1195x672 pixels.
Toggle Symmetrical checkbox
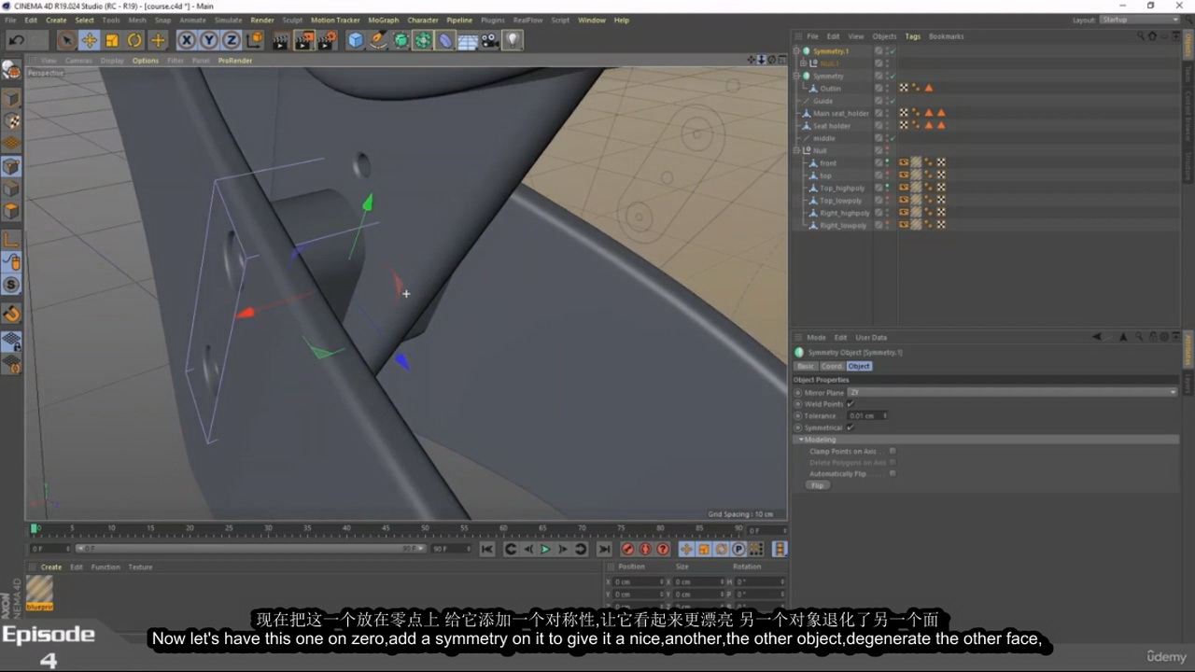tap(851, 427)
